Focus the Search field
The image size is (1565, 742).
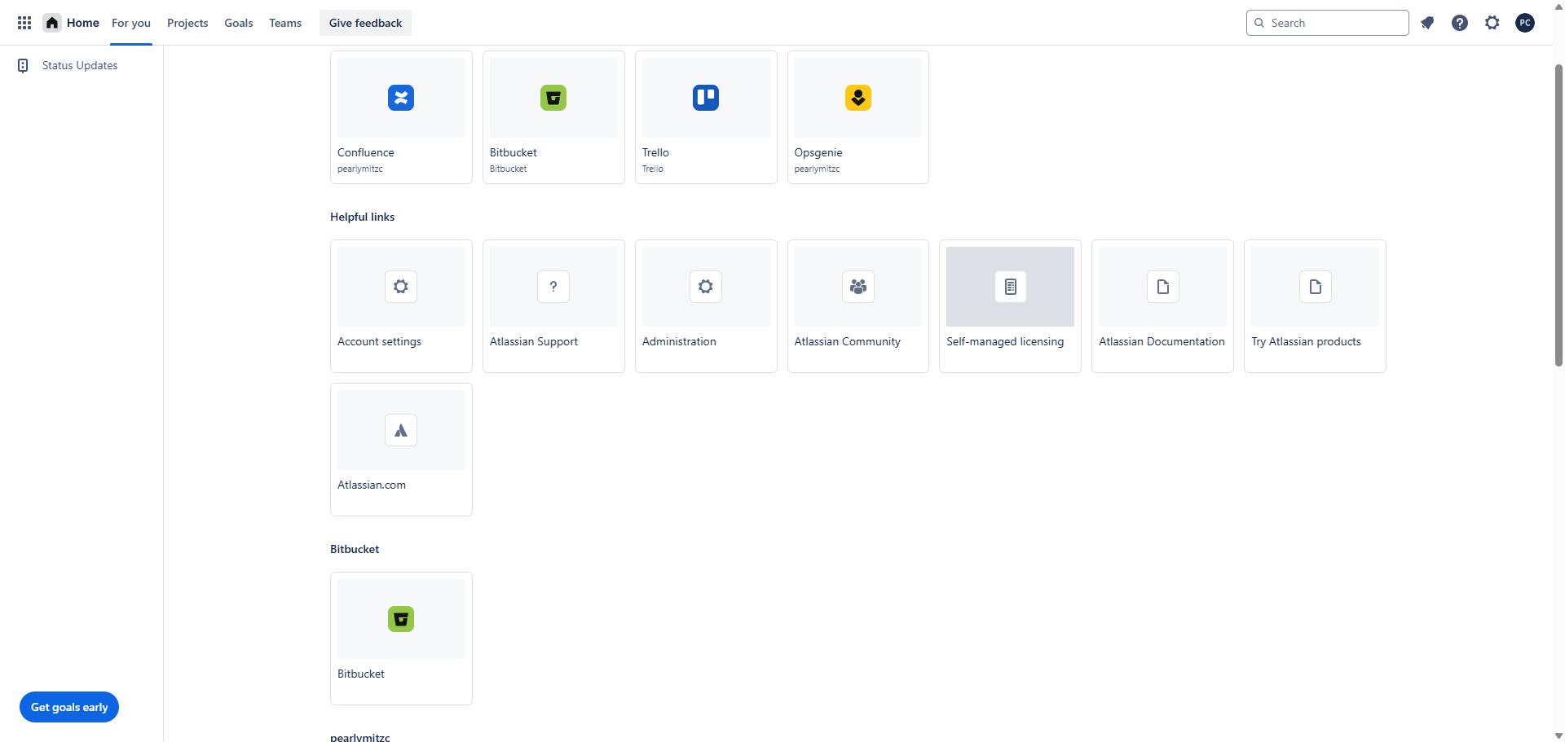coord(1328,23)
